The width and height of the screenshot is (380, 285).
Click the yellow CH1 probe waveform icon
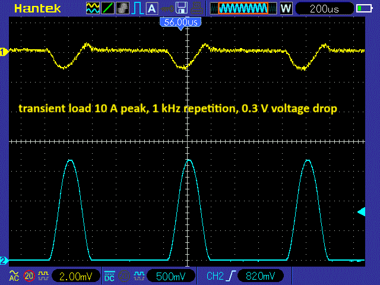tap(43, 275)
